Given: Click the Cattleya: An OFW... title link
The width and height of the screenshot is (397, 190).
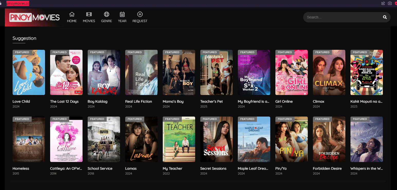Looking at the screenshot, I should (x=66, y=168).
